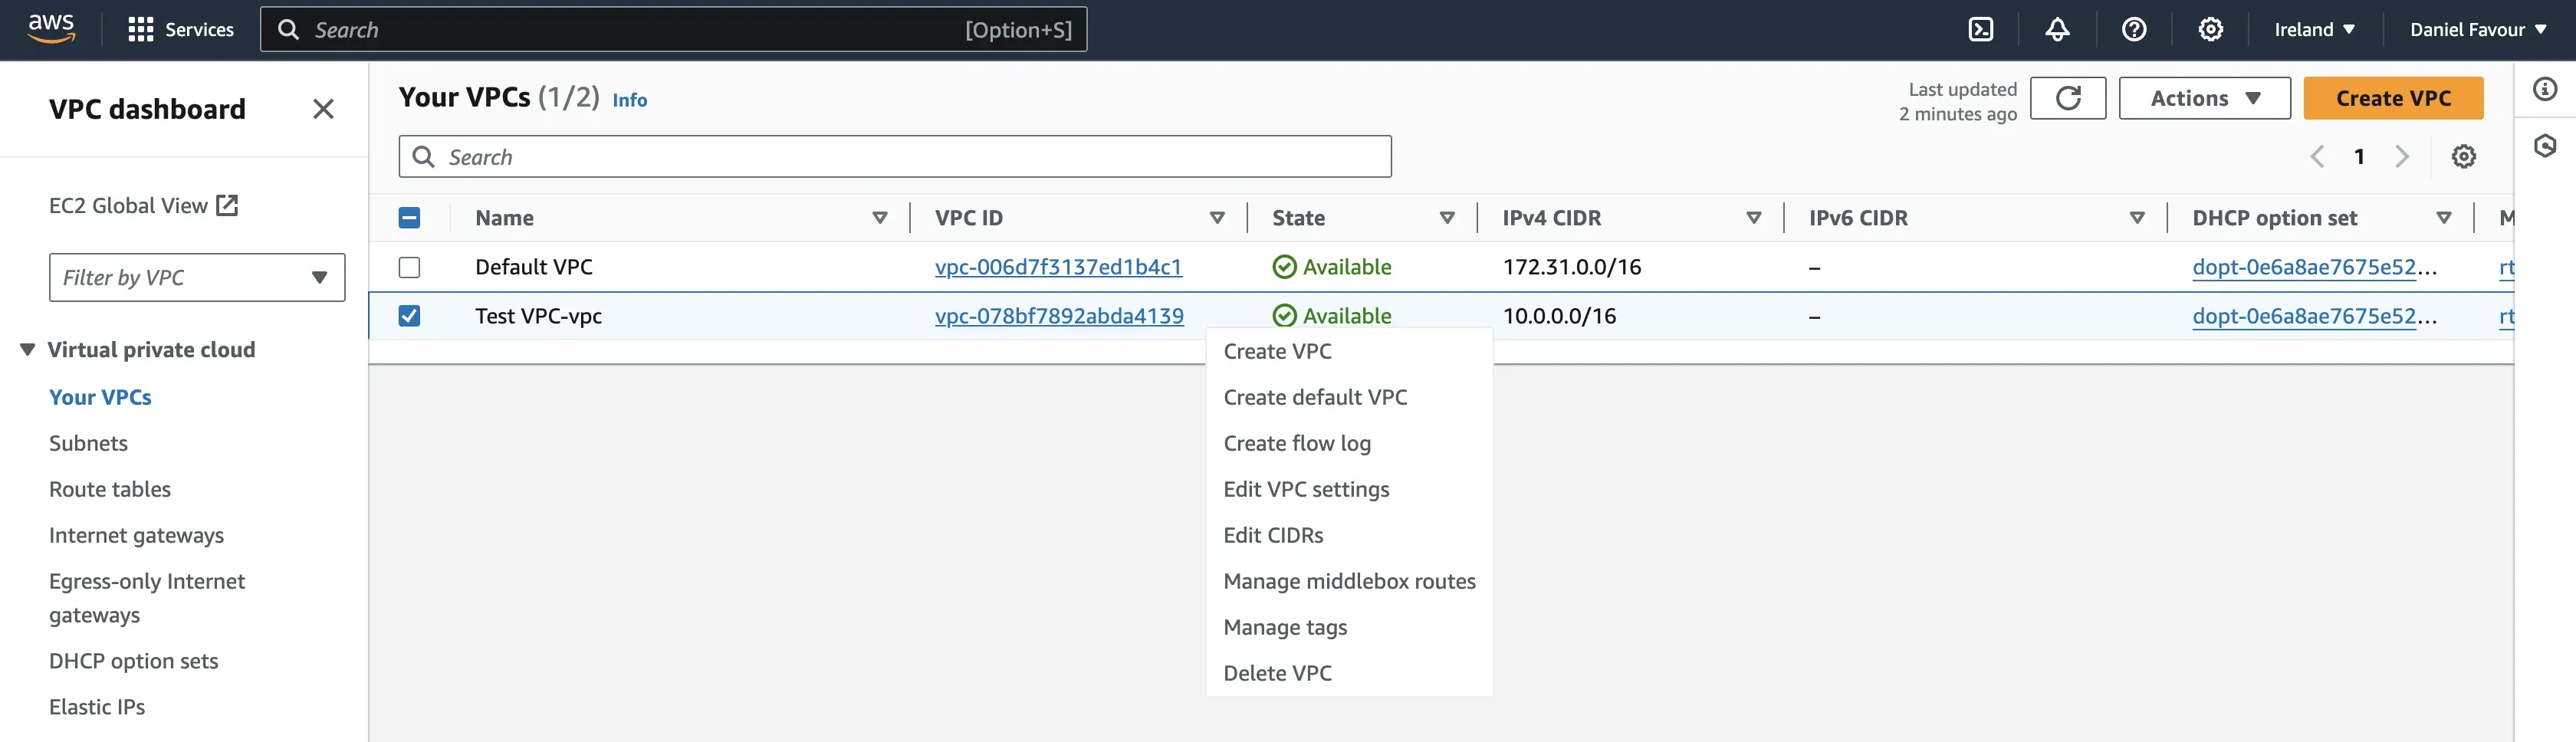The width and height of the screenshot is (2576, 742).
Task: Click the hexagon icon on right edge
Action: (2544, 146)
